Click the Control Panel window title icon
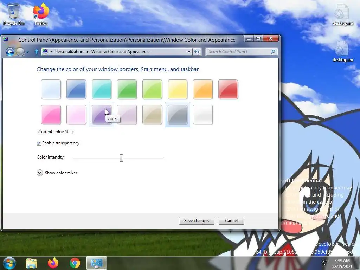360x270 pixels. click(6, 39)
